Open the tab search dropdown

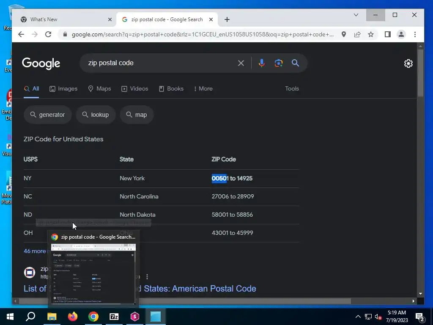(356, 15)
